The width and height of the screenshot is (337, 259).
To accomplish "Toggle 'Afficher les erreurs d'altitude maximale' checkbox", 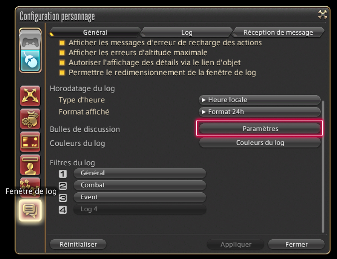I will point(62,53).
